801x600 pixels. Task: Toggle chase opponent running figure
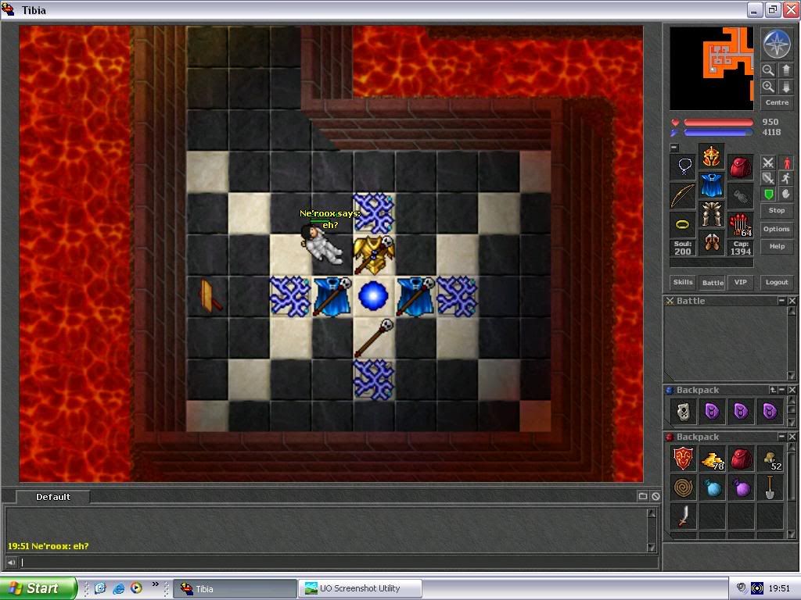(786, 178)
